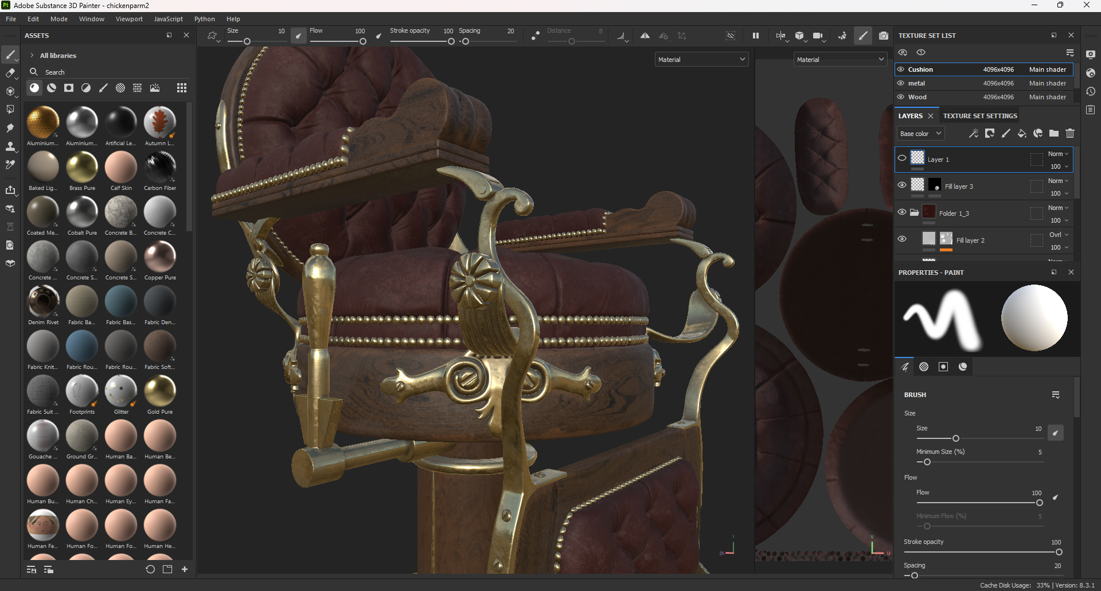
Task: Click the Flow slider in Properties panel
Action: click(979, 503)
